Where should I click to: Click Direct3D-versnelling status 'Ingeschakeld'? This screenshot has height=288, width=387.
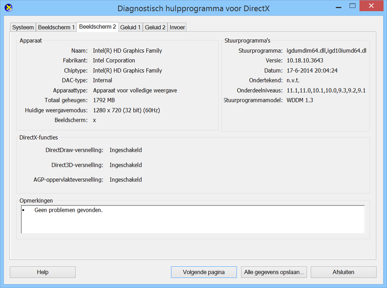coord(125,165)
